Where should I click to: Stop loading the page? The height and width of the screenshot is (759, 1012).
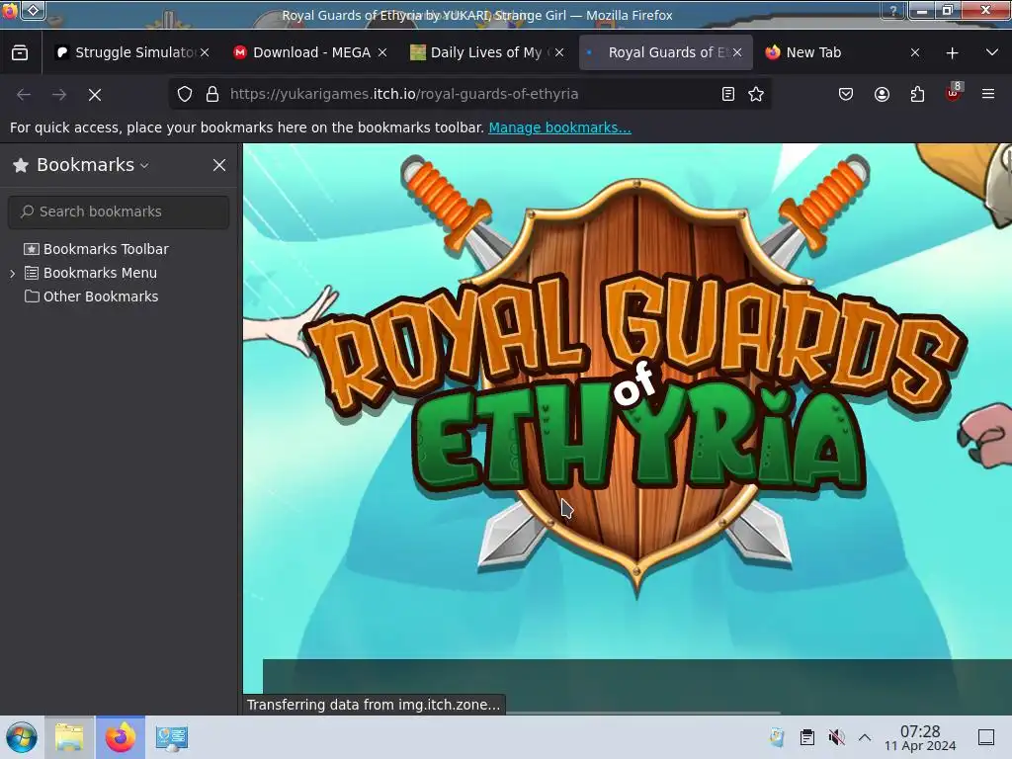pyautogui.click(x=95, y=95)
